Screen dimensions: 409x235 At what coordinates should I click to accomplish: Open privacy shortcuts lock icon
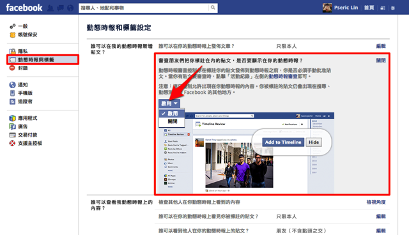(x=383, y=8)
